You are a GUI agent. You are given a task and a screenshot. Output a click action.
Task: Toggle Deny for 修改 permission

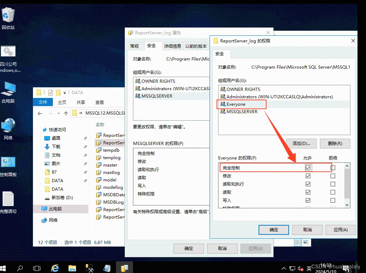coord(333,176)
